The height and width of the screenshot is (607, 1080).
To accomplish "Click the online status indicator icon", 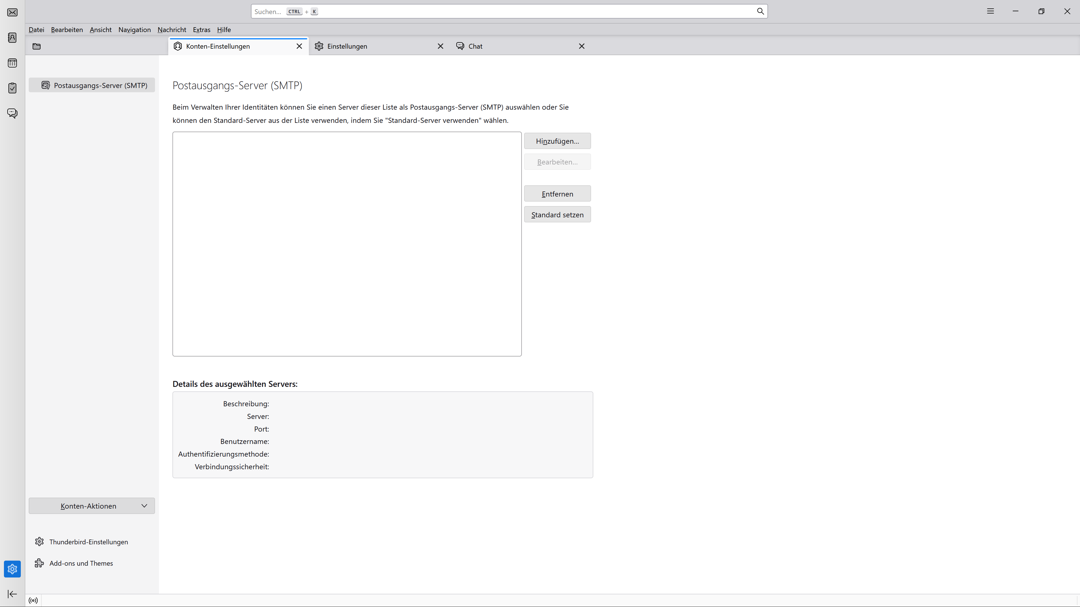I will tap(33, 600).
